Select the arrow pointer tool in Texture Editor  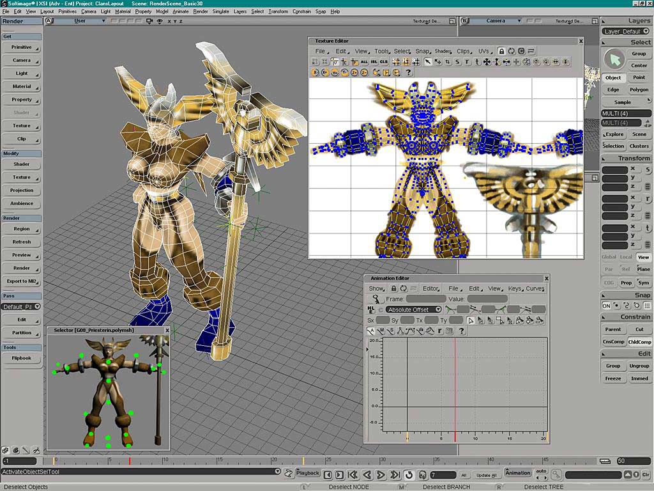tap(427, 62)
